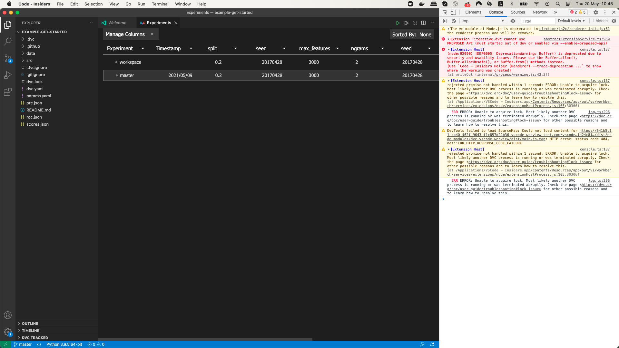Switch to DevTools Elements tab

tap(473, 12)
